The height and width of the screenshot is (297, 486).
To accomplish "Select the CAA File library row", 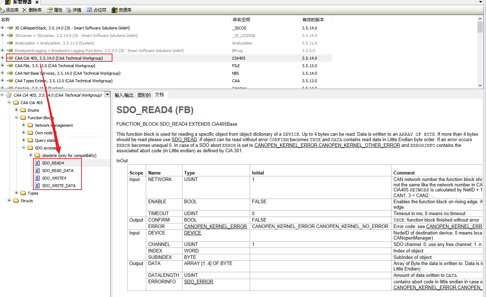I will coord(55,66).
